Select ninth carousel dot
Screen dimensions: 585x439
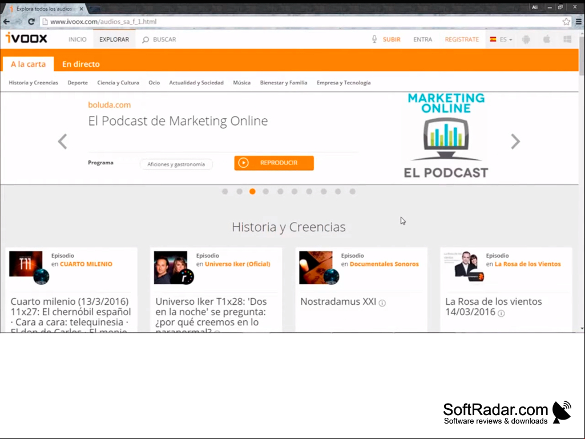338,191
